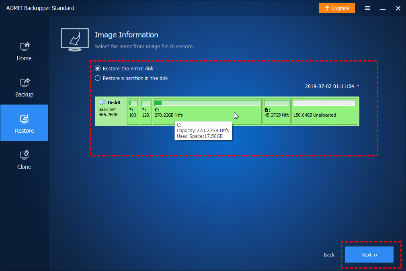Screen dimensions: 406x271
Task: Select the 128MB reserved partition block
Action: click(x=146, y=111)
